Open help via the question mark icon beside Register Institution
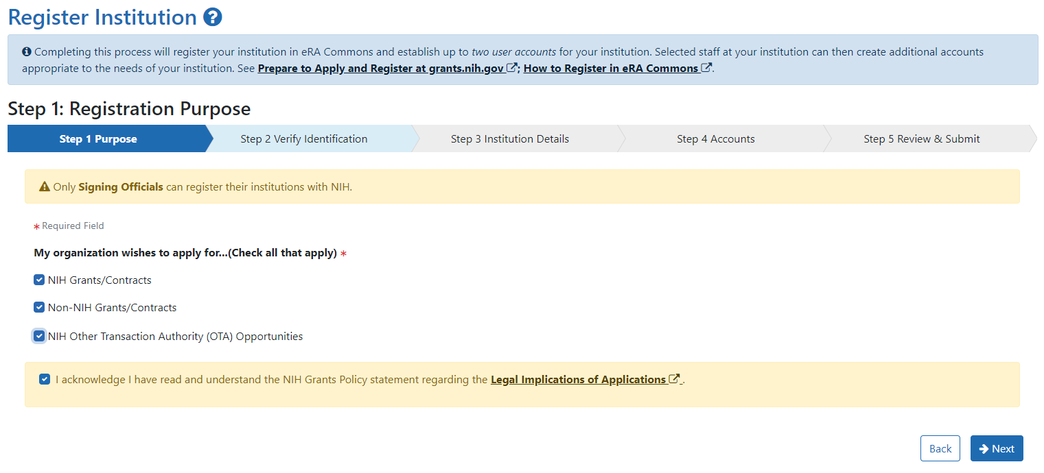 pyautogui.click(x=213, y=17)
